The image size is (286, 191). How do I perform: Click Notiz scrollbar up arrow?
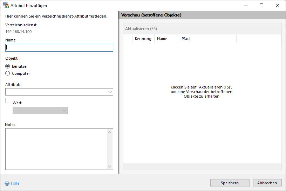[x=110, y=132]
